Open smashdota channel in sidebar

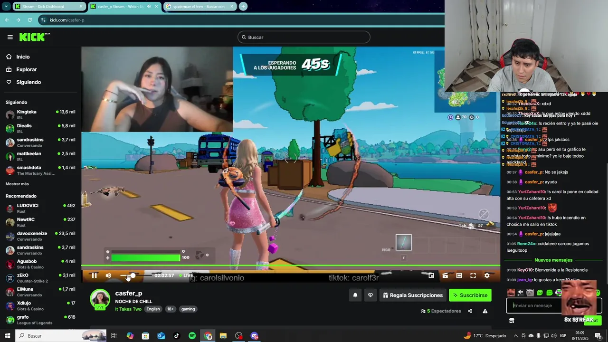click(x=40, y=170)
